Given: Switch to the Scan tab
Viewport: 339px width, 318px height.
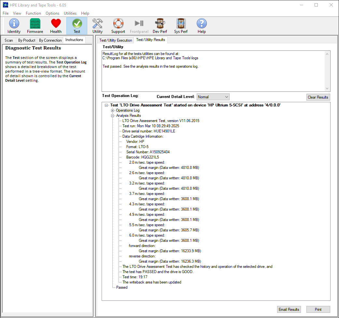Looking at the screenshot, I should [x=9, y=40].
